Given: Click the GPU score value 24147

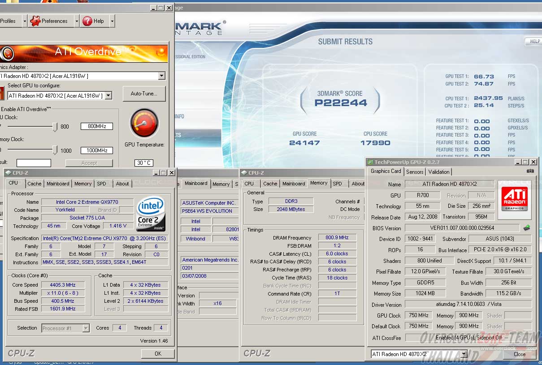Looking at the screenshot, I should pyautogui.click(x=304, y=143).
